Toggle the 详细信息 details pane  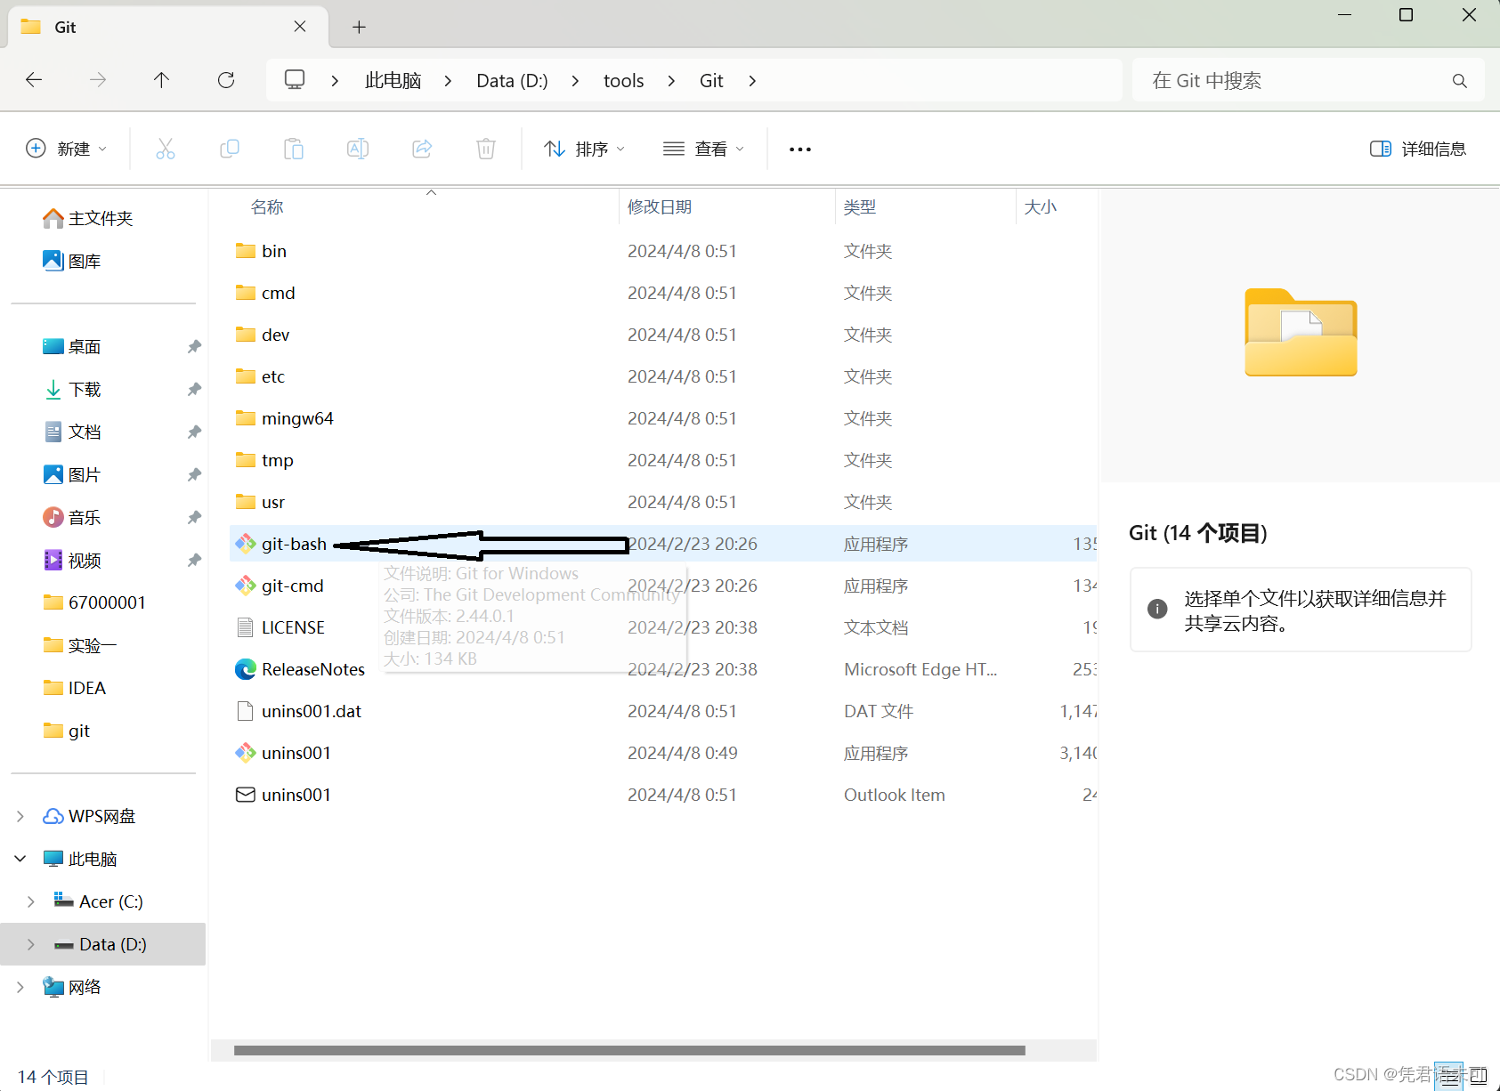1418,149
